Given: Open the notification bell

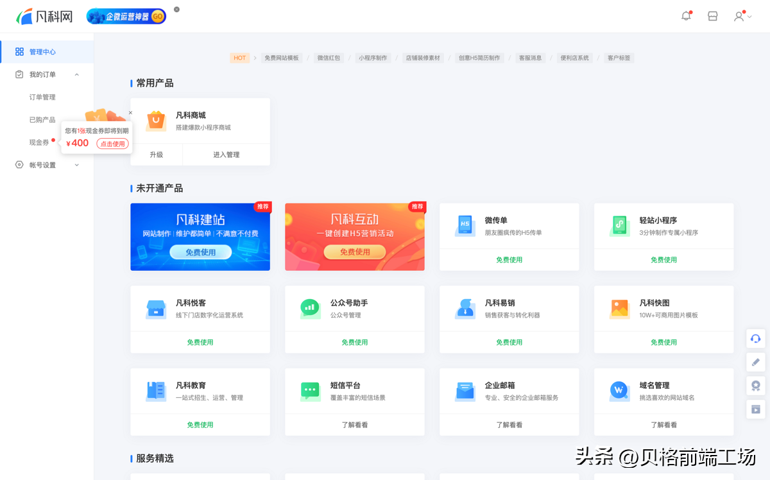Looking at the screenshot, I should (686, 16).
